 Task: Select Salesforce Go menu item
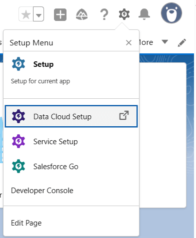[71, 166]
